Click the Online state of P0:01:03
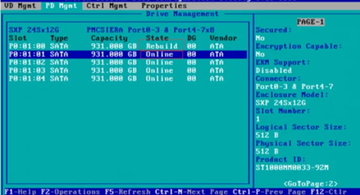The width and height of the screenshot is (360, 195). click(159, 71)
